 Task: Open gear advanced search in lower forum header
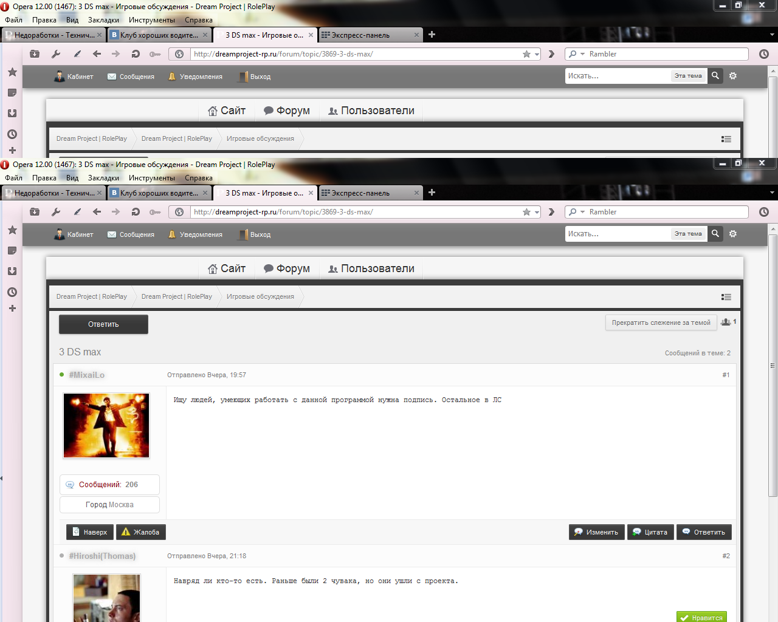coord(733,234)
